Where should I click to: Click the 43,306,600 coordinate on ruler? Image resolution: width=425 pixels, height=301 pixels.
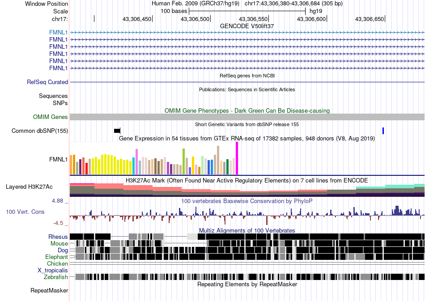coord(311,19)
